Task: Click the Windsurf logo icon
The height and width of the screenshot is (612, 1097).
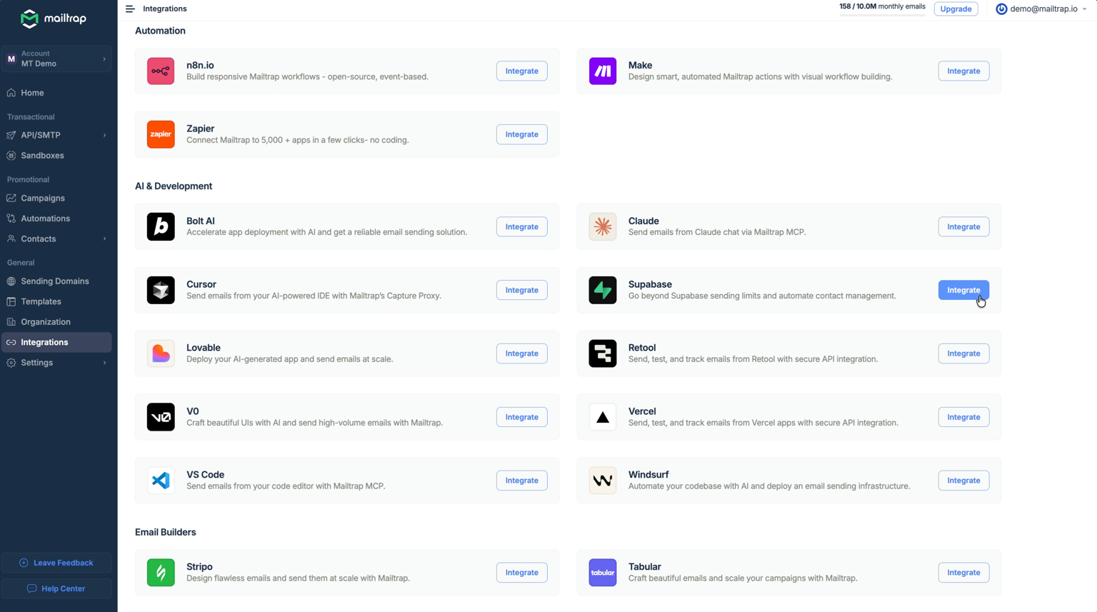Action: (x=602, y=481)
